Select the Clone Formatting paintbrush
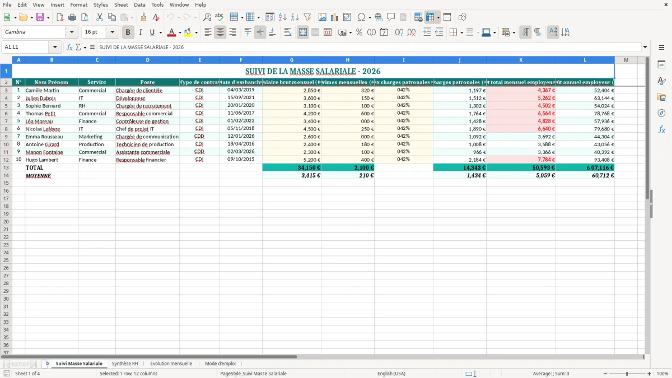This screenshot has width=672, height=378. [143, 17]
